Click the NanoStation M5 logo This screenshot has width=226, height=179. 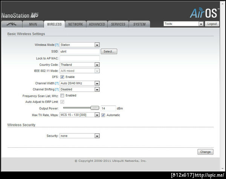click(20, 15)
